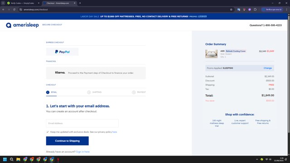Click the Klarna financing banner

tap(96, 73)
